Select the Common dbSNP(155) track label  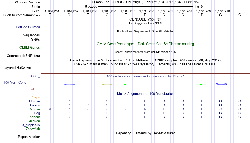tap(23, 56)
